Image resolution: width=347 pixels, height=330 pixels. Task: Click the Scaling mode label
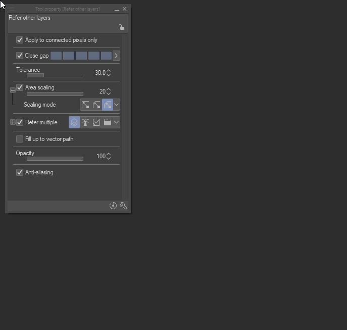coord(40,105)
